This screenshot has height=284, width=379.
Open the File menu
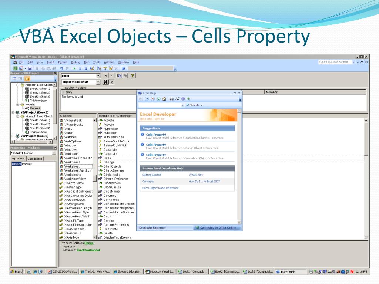pyautogui.click(x=21, y=62)
